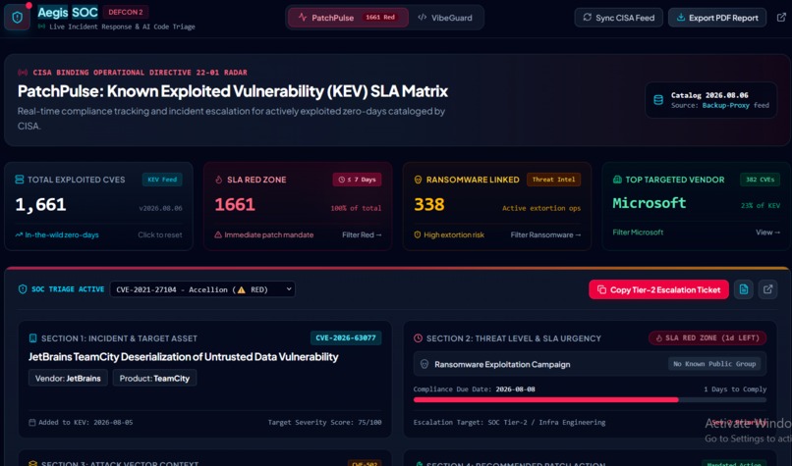Click the Threat Intel badge
The image size is (792, 466).
pyautogui.click(x=553, y=180)
